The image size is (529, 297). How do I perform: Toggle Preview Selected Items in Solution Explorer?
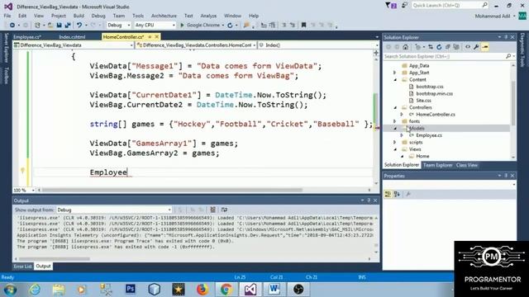(485, 47)
